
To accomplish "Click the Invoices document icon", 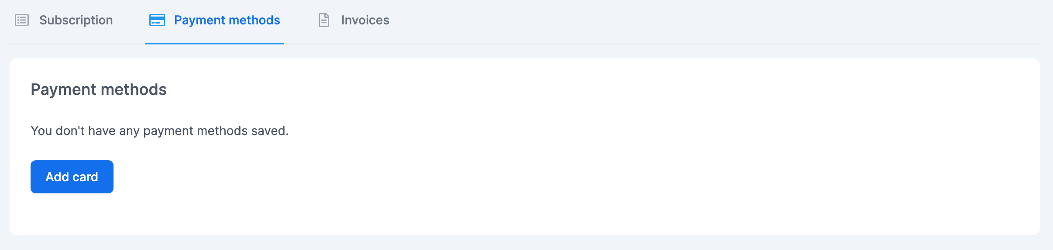I will pos(324,20).
